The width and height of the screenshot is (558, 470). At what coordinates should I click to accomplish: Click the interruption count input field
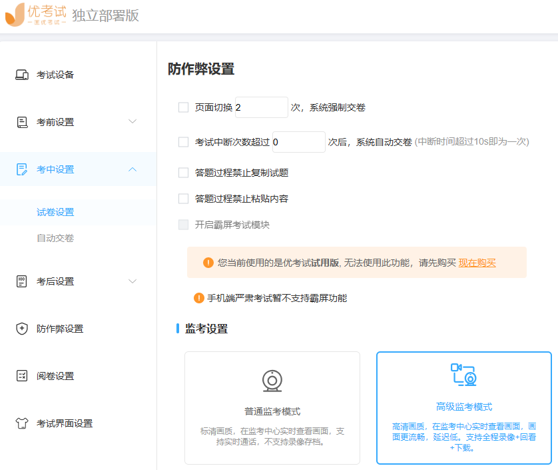[x=298, y=141]
